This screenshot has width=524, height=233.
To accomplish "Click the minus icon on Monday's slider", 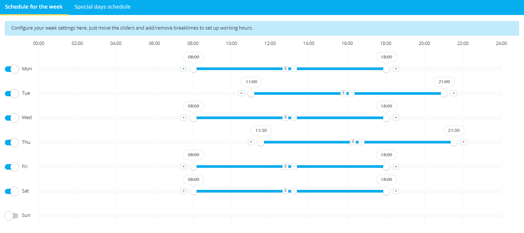I will click(294, 69).
